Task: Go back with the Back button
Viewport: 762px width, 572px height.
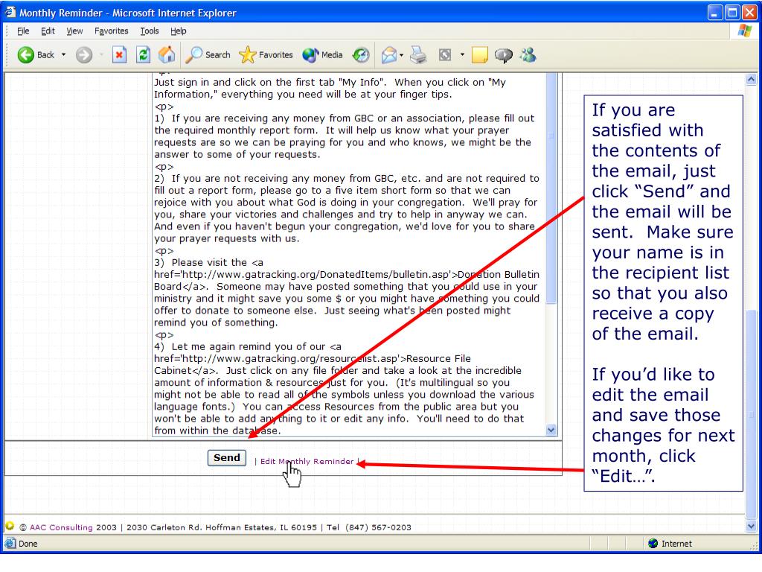Action: coord(36,55)
